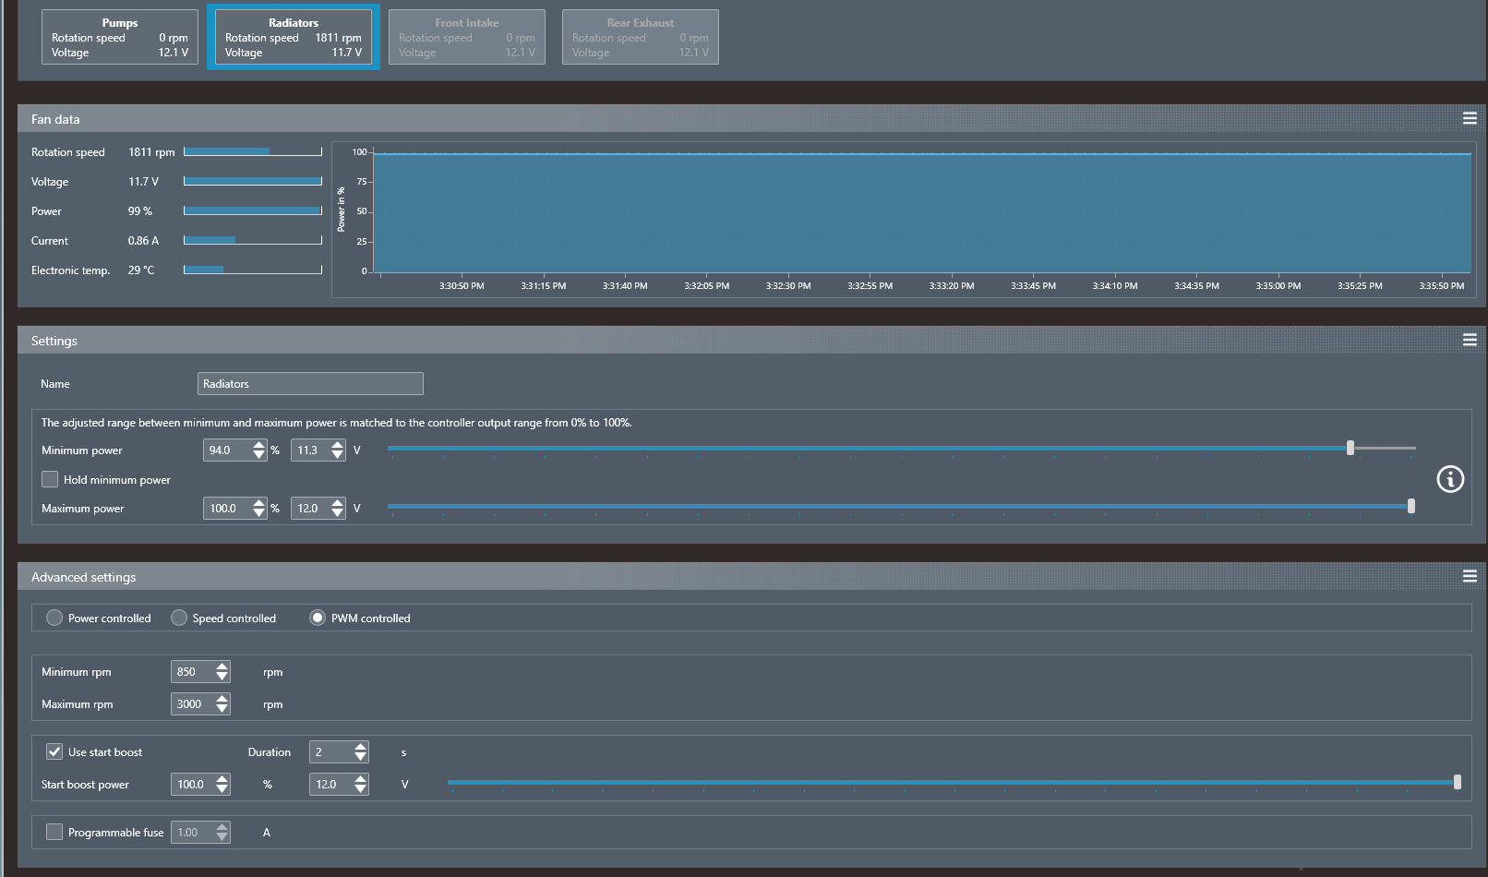Viewport: 1488px width, 877px height.
Task: Open the Advanced settings hamburger menu
Action: pos(1470,576)
